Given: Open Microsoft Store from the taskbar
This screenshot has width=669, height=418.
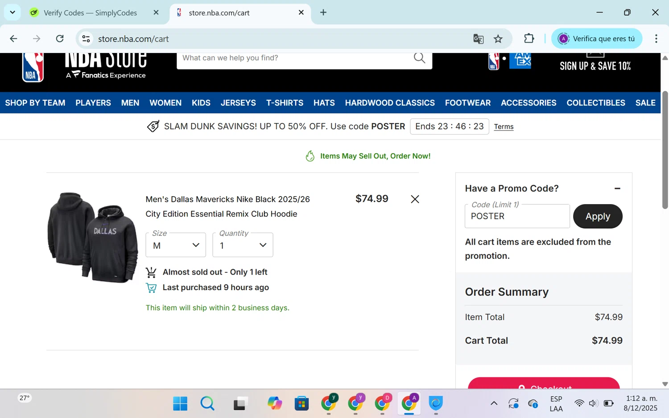Looking at the screenshot, I should (302, 403).
